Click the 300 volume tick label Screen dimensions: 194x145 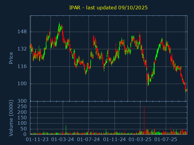pyautogui.click(x=22, y=101)
